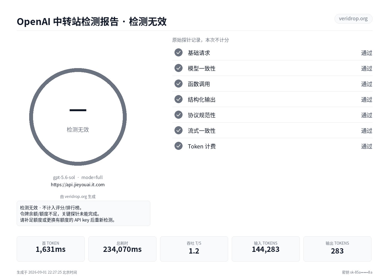The width and height of the screenshot is (389, 278).
Task: Click the checkmark icon beside 函数调用
Action: pos(178,84)
